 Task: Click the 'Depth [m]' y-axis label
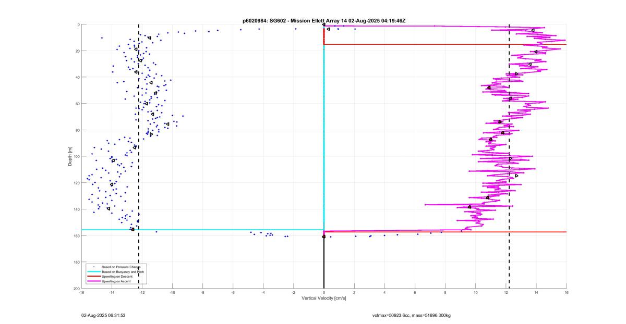(70, 156)
